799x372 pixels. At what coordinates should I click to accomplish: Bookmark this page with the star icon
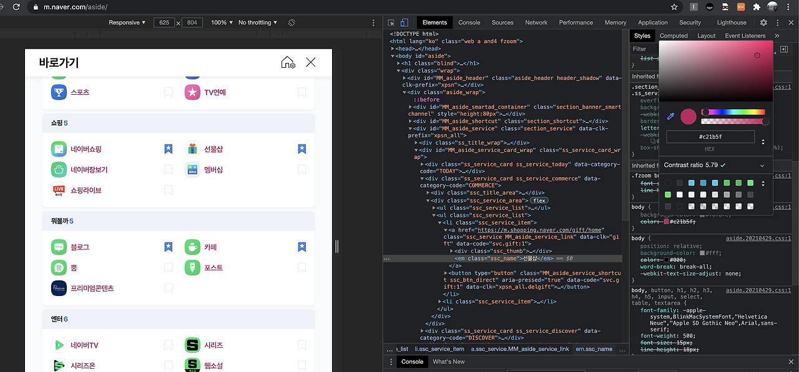(x=674, y=7)
